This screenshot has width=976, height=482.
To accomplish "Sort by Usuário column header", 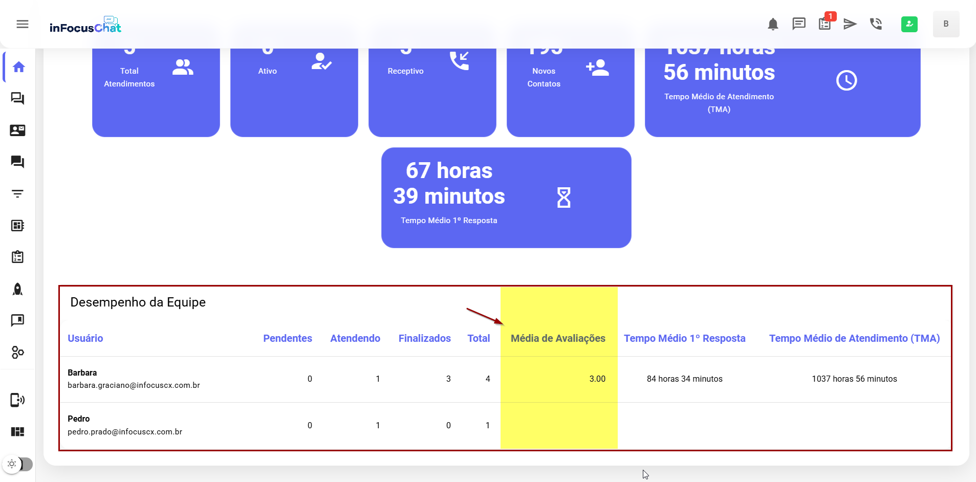I will click(x=85, y=338).
